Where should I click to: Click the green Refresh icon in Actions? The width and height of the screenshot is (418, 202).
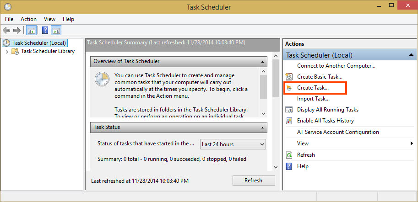[x=289, y=155]
